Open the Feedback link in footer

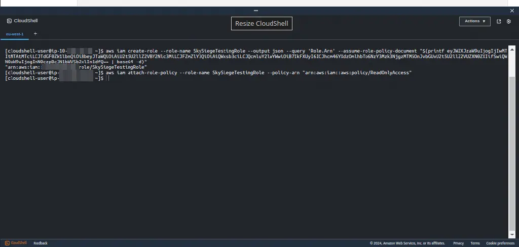41,243
